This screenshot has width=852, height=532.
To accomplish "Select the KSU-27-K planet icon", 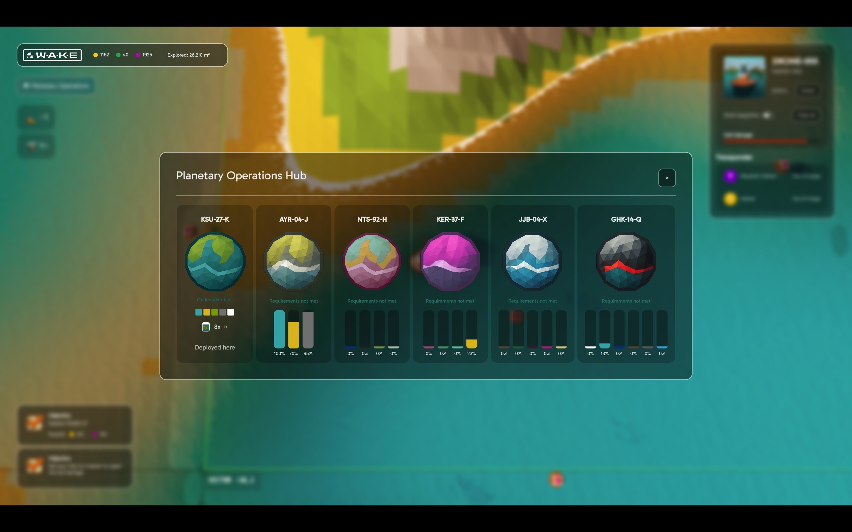I will [215, 260].
